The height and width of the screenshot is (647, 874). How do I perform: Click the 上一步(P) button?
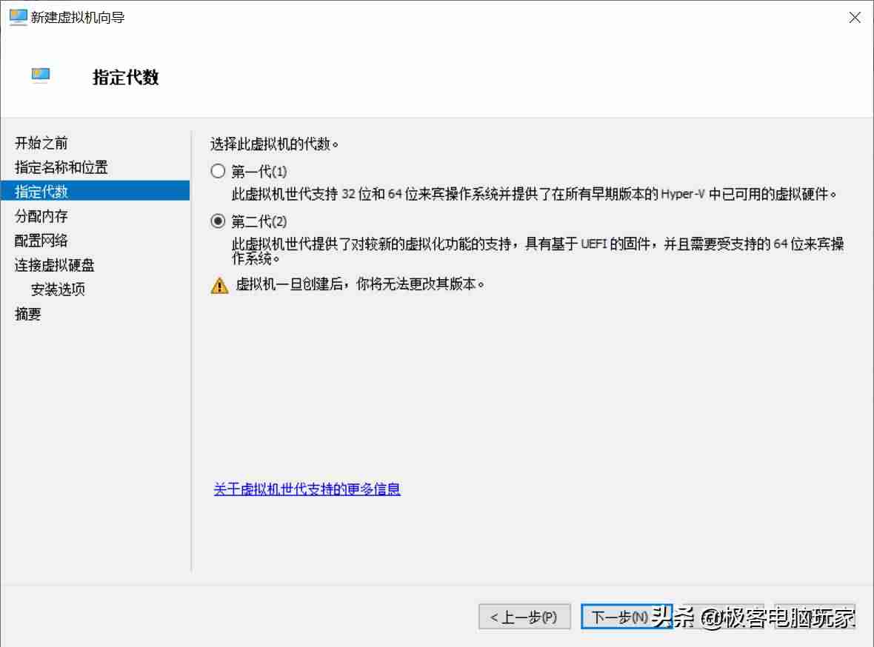click(524, 617)
